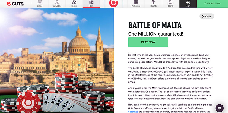228x113 pixels.
Task: Open the Promotions page
Action: point(136,4)
